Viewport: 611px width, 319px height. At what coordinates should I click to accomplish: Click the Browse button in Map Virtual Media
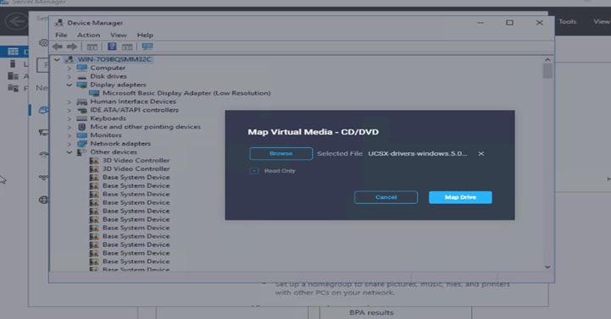(281, 154)
